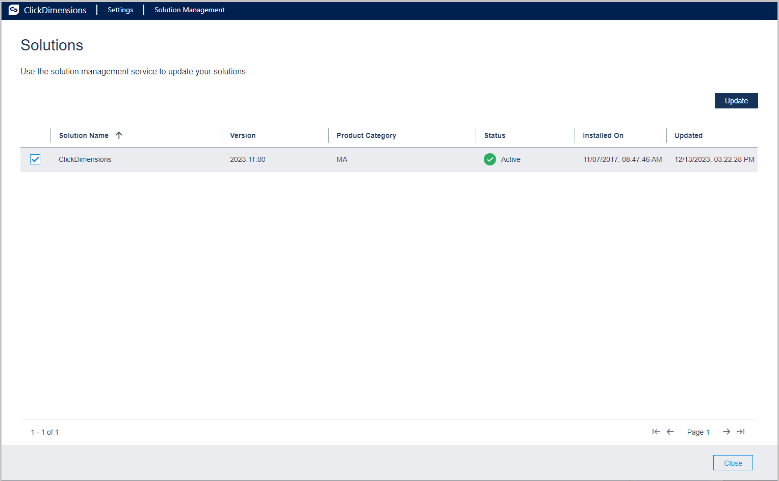Viewport: 779px width, 481px height.
Task: Select Solution Management in the top bar
Action: point(189,10)
